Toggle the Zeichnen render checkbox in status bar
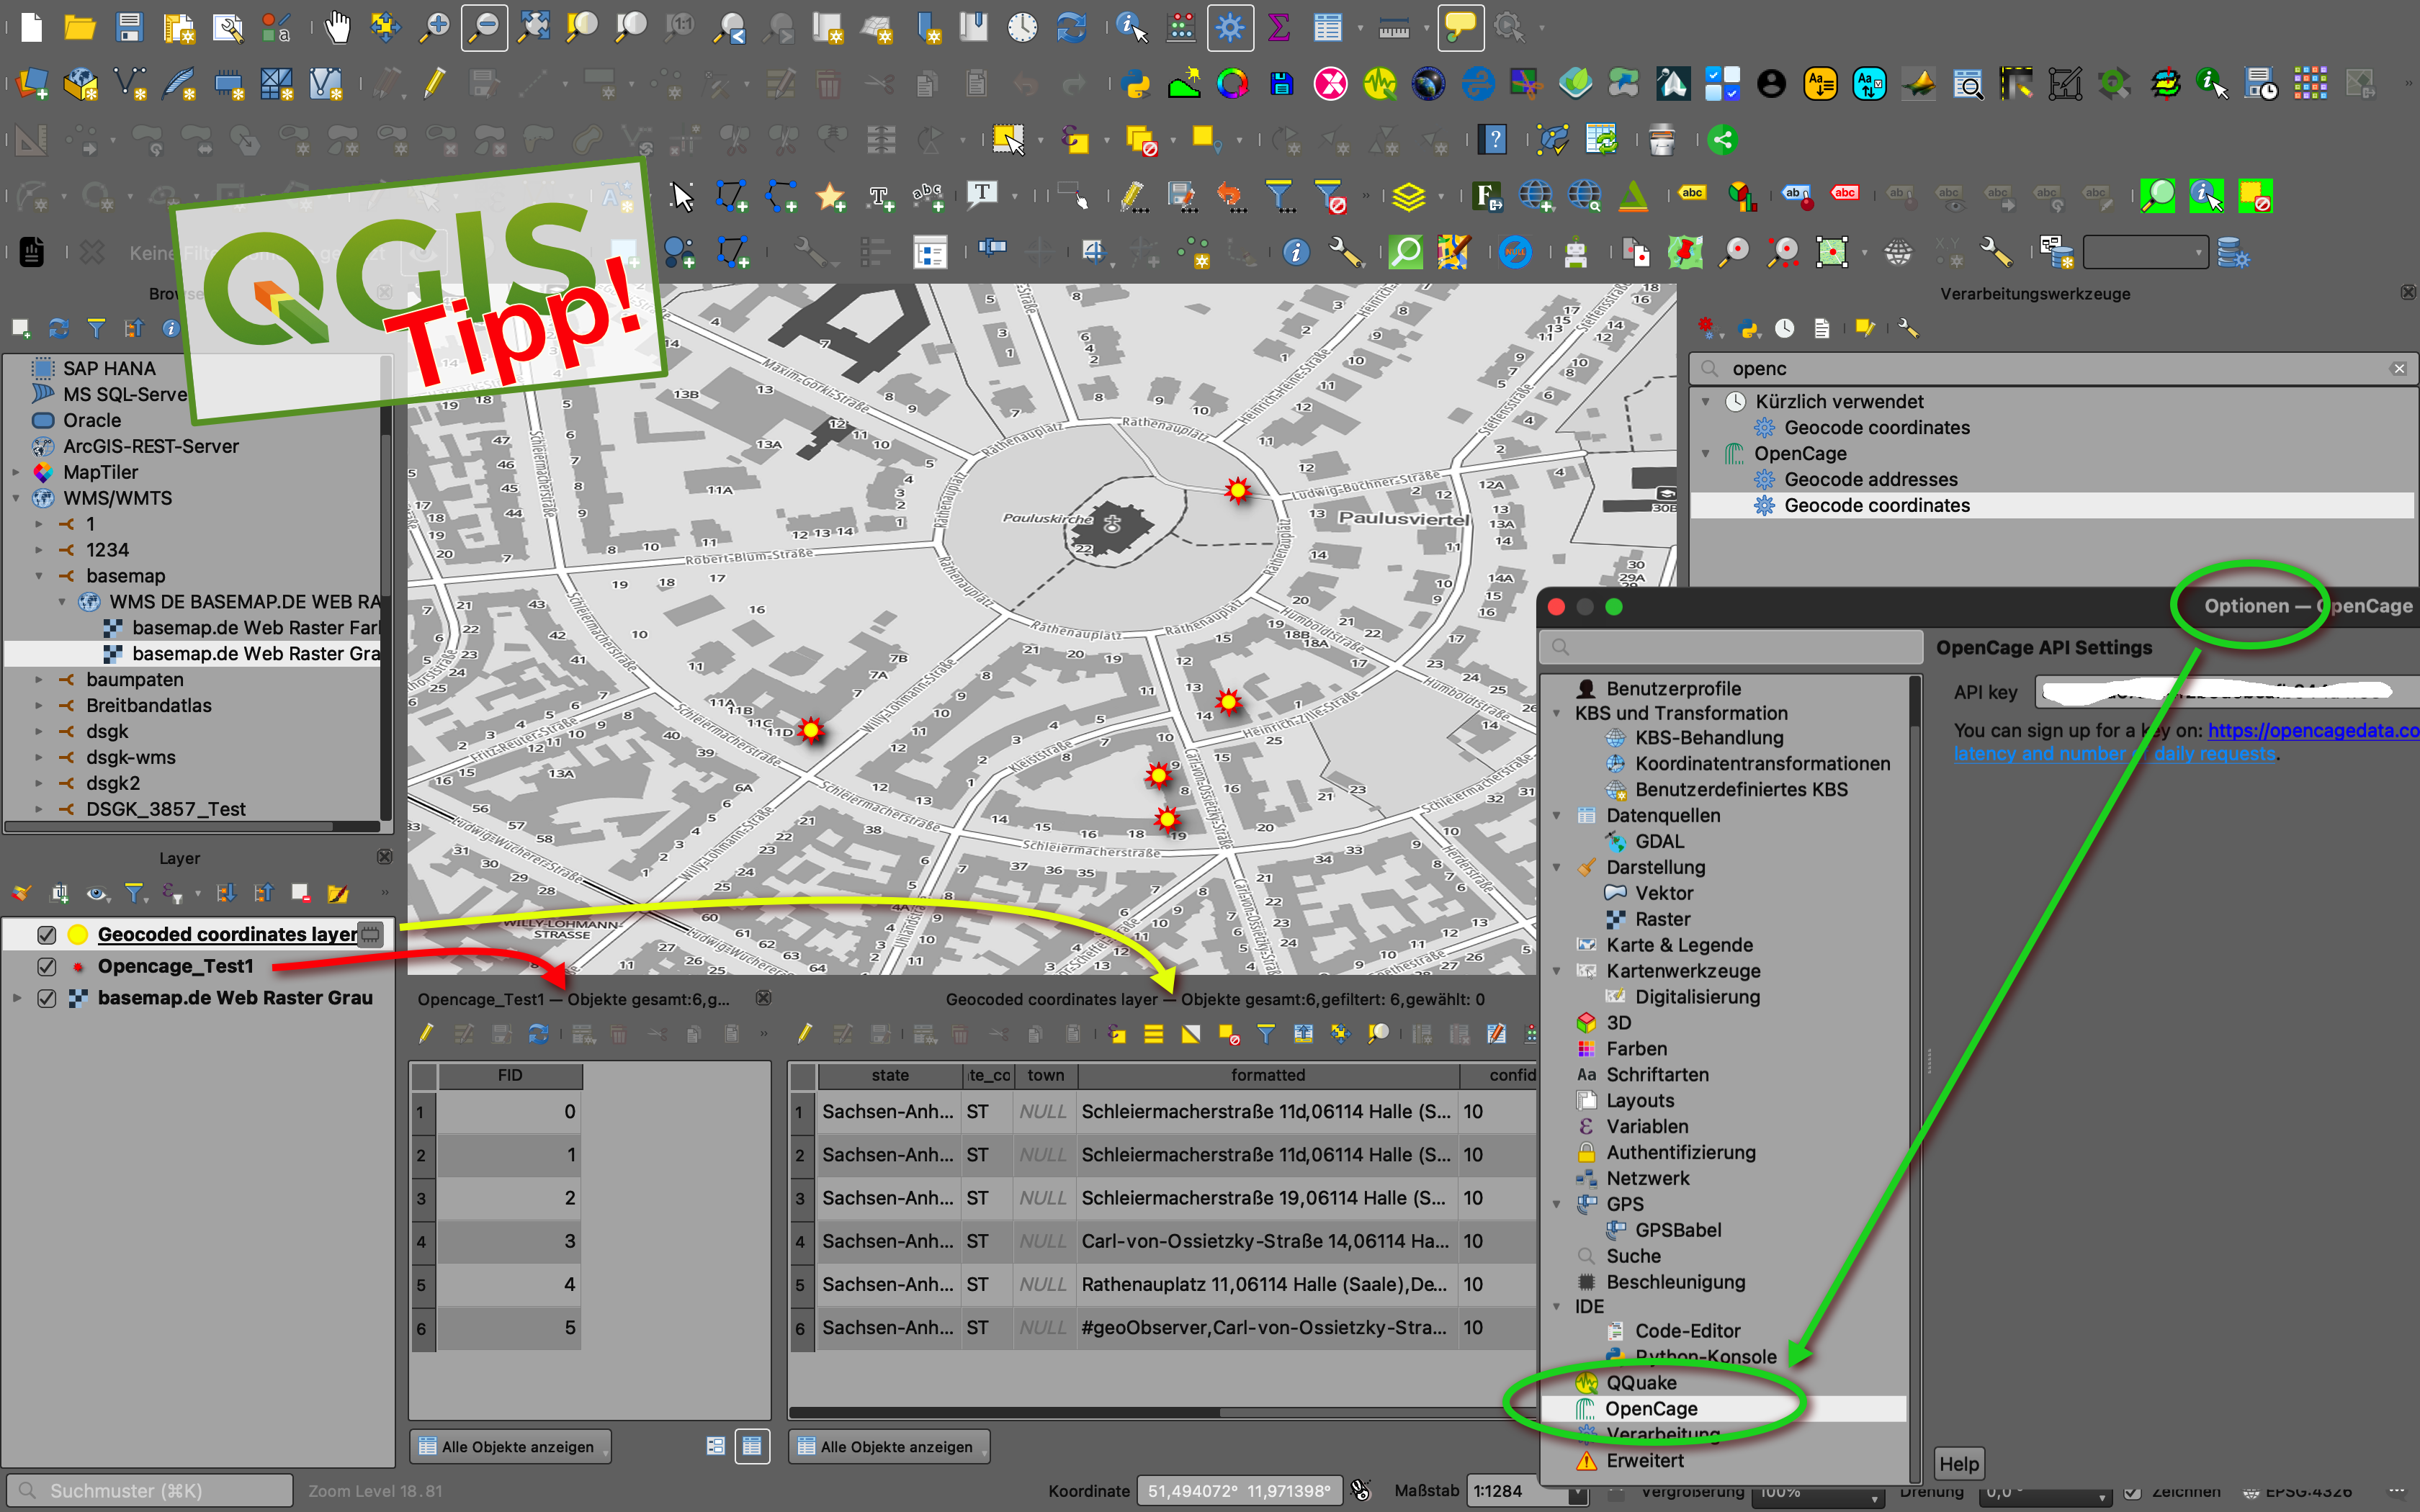This screenshot has width=2420, height=1512. (x=2132, y=1492)
